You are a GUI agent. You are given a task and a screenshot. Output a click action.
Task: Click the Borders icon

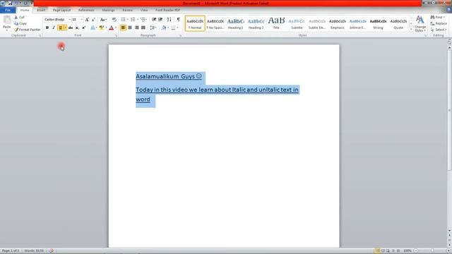pyautogui.click(x=173, y=28)
